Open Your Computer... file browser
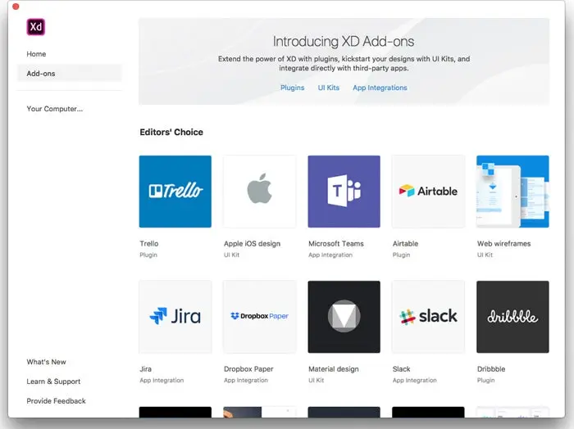574x429 pixels. click(x=55, y=109)
